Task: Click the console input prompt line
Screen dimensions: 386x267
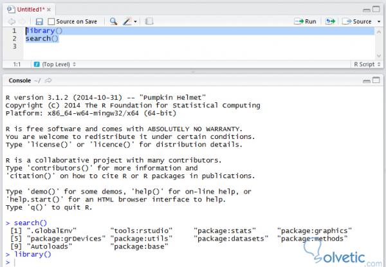Action: 193,262
